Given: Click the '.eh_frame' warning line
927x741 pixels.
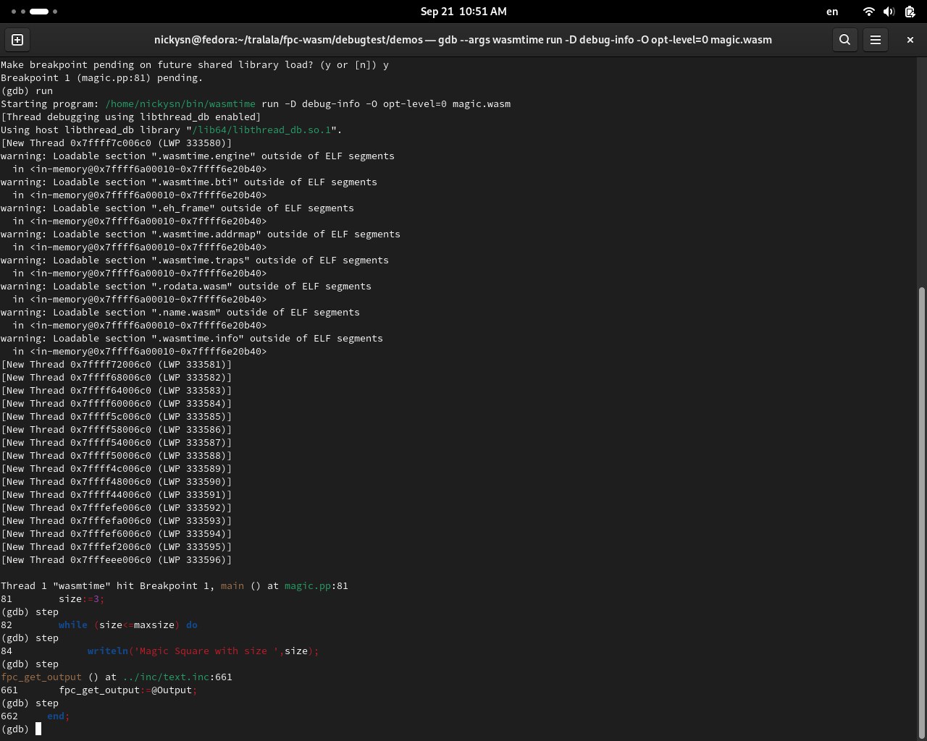Looking at the screenshot, I should [177, 208].
